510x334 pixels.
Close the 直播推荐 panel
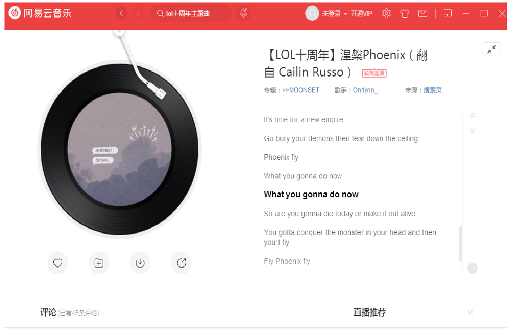470,313
